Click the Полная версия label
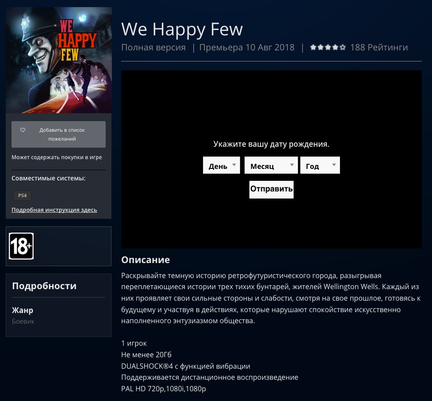 [x=153, y=47]
